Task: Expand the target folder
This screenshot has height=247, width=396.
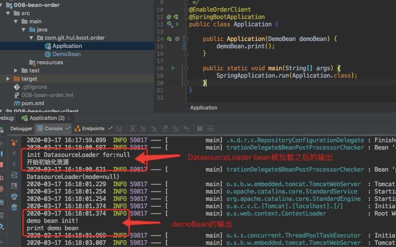Action: click(8, 79)
